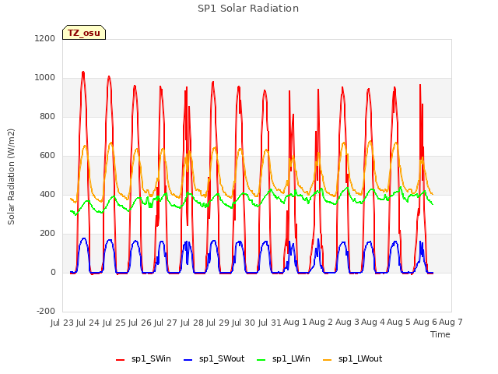Click the blue sp1_SWout legend swatch

[188, 360]
